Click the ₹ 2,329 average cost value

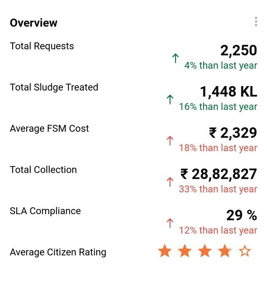pyautogui.click(x=233, y=133)
